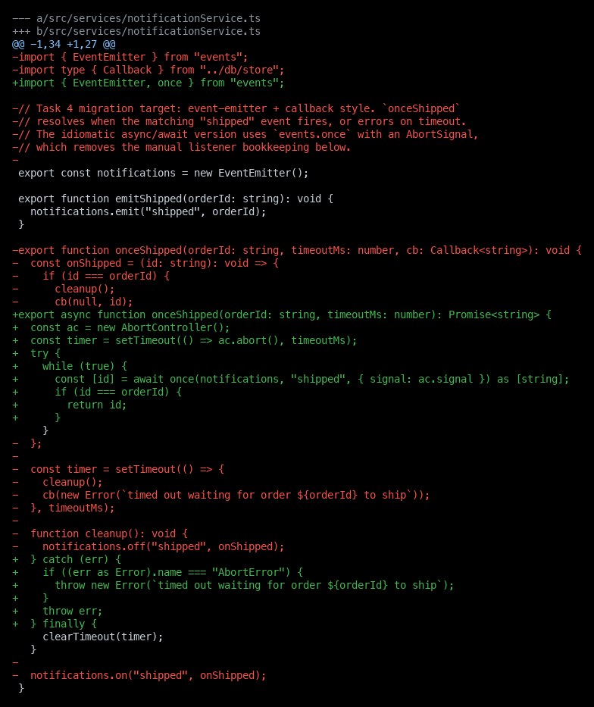Click the removed Callback type import line
The height and width of the screenshot is (707, 594).
pos(148,70)
